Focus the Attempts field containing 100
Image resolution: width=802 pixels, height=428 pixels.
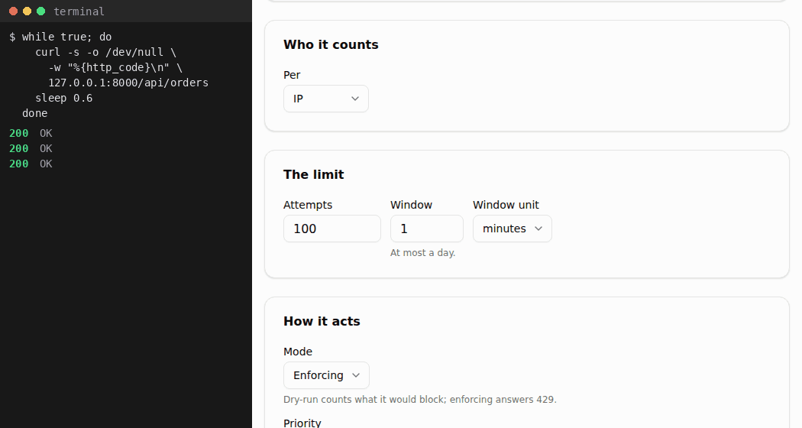[332, 229]
